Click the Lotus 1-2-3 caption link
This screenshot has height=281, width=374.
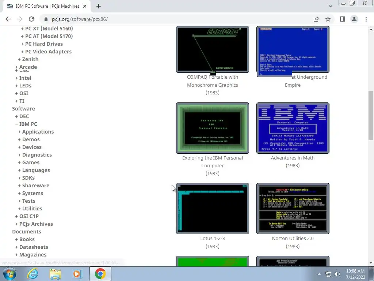[x=213, y=238]
